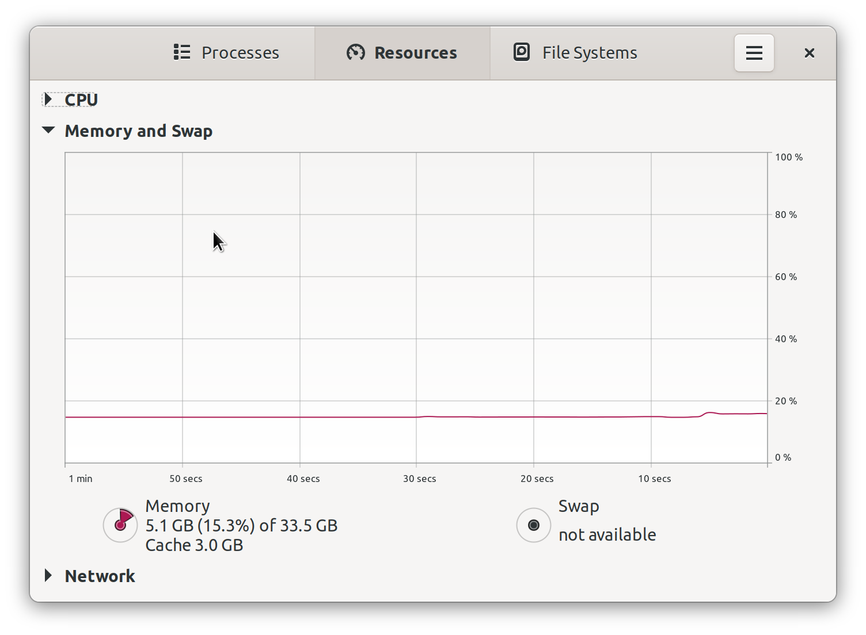Close the System Monitor window

[x=809, y=53]
